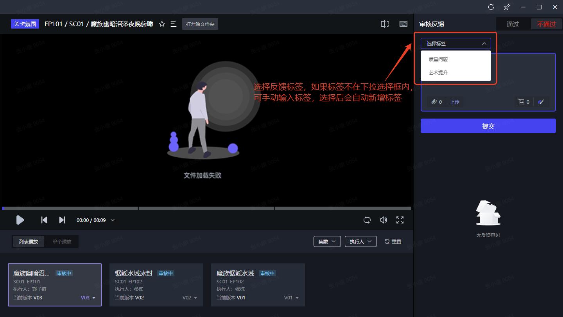Open the shot list menu icon
Screen dimensions: 563x317
[174, 24]
